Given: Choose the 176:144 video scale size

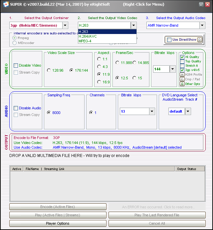Looking at the screenshot, I should 71,70.
